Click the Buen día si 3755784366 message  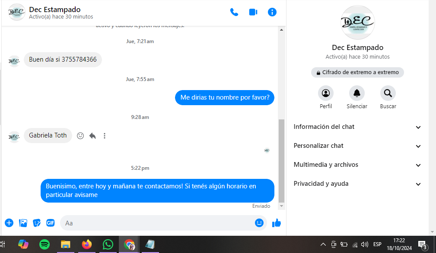[x=63, y=59]
